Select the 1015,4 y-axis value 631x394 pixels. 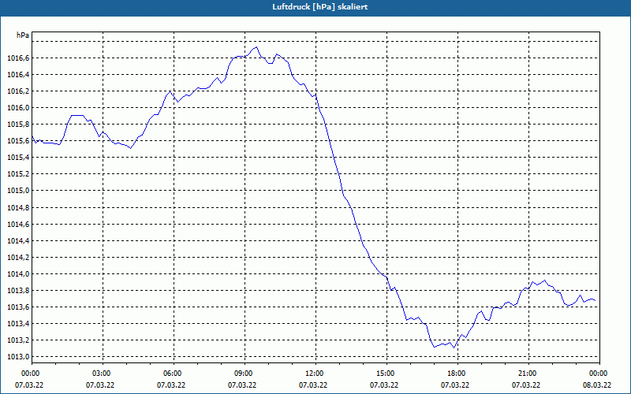[x=18, y=158]
